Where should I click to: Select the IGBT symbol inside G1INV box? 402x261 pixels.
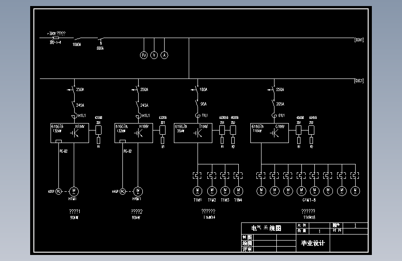tap(274, 133)
